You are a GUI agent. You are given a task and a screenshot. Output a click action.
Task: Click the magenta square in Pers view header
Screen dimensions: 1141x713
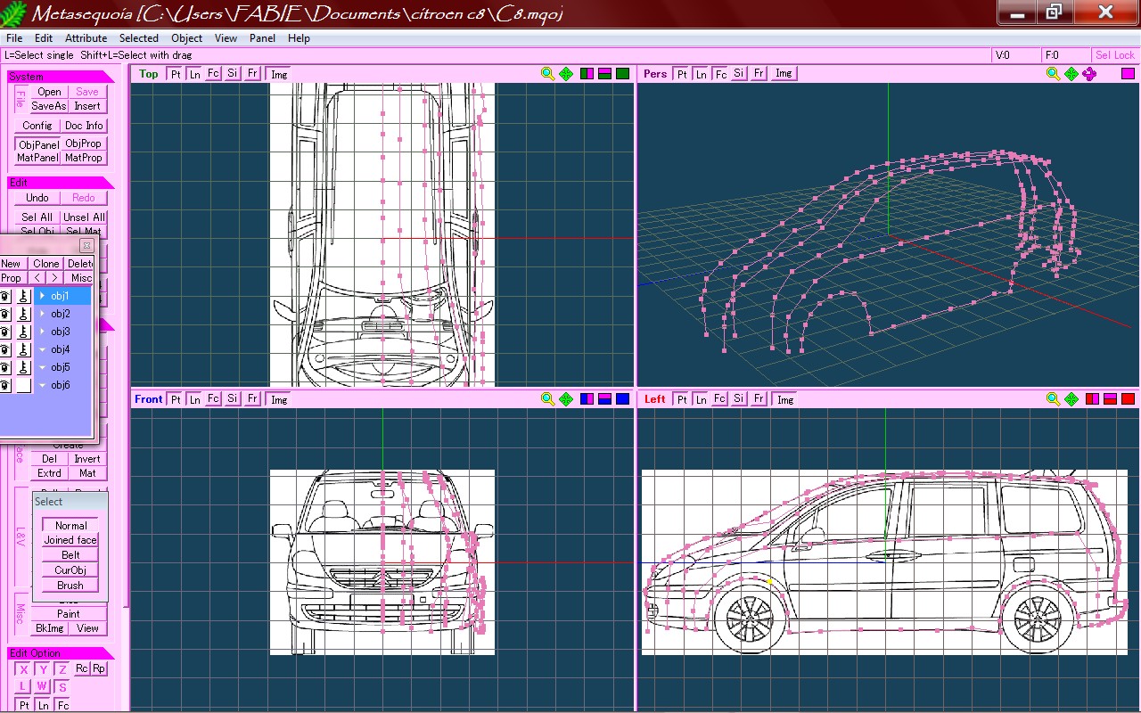[1128, 74]
